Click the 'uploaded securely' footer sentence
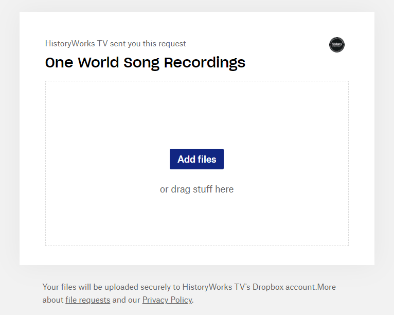The width and height of the screenshot is (394, 315). (189, 293)
